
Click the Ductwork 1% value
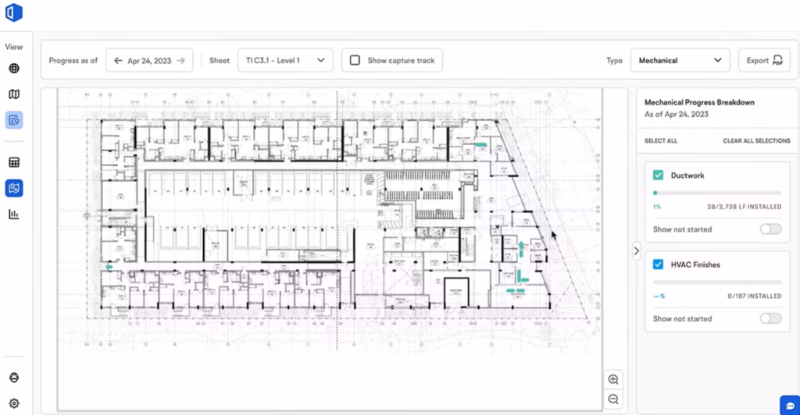click(x=656, y=207)
